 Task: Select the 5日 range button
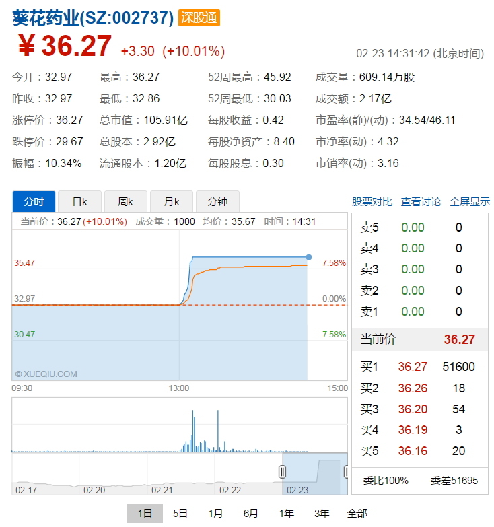coord(180,514)
